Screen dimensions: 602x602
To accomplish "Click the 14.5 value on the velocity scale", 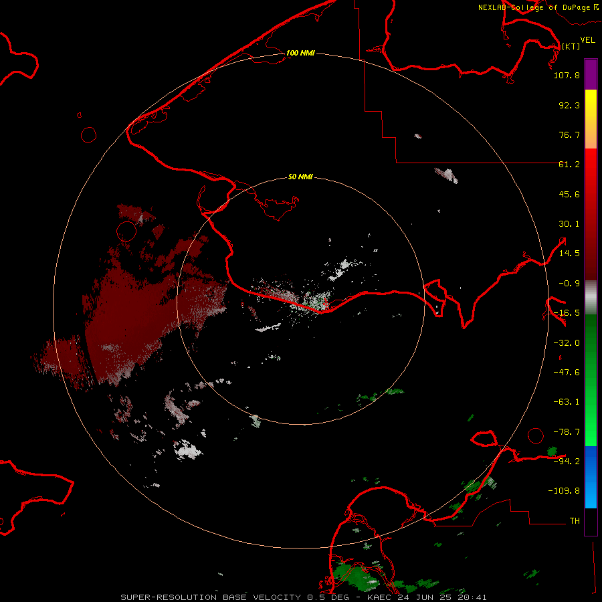I will [x=569, y=254].
